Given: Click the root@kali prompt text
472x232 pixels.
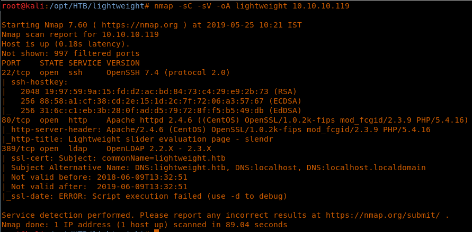Looking at the screenshot, I should click(x=21, y=6).
